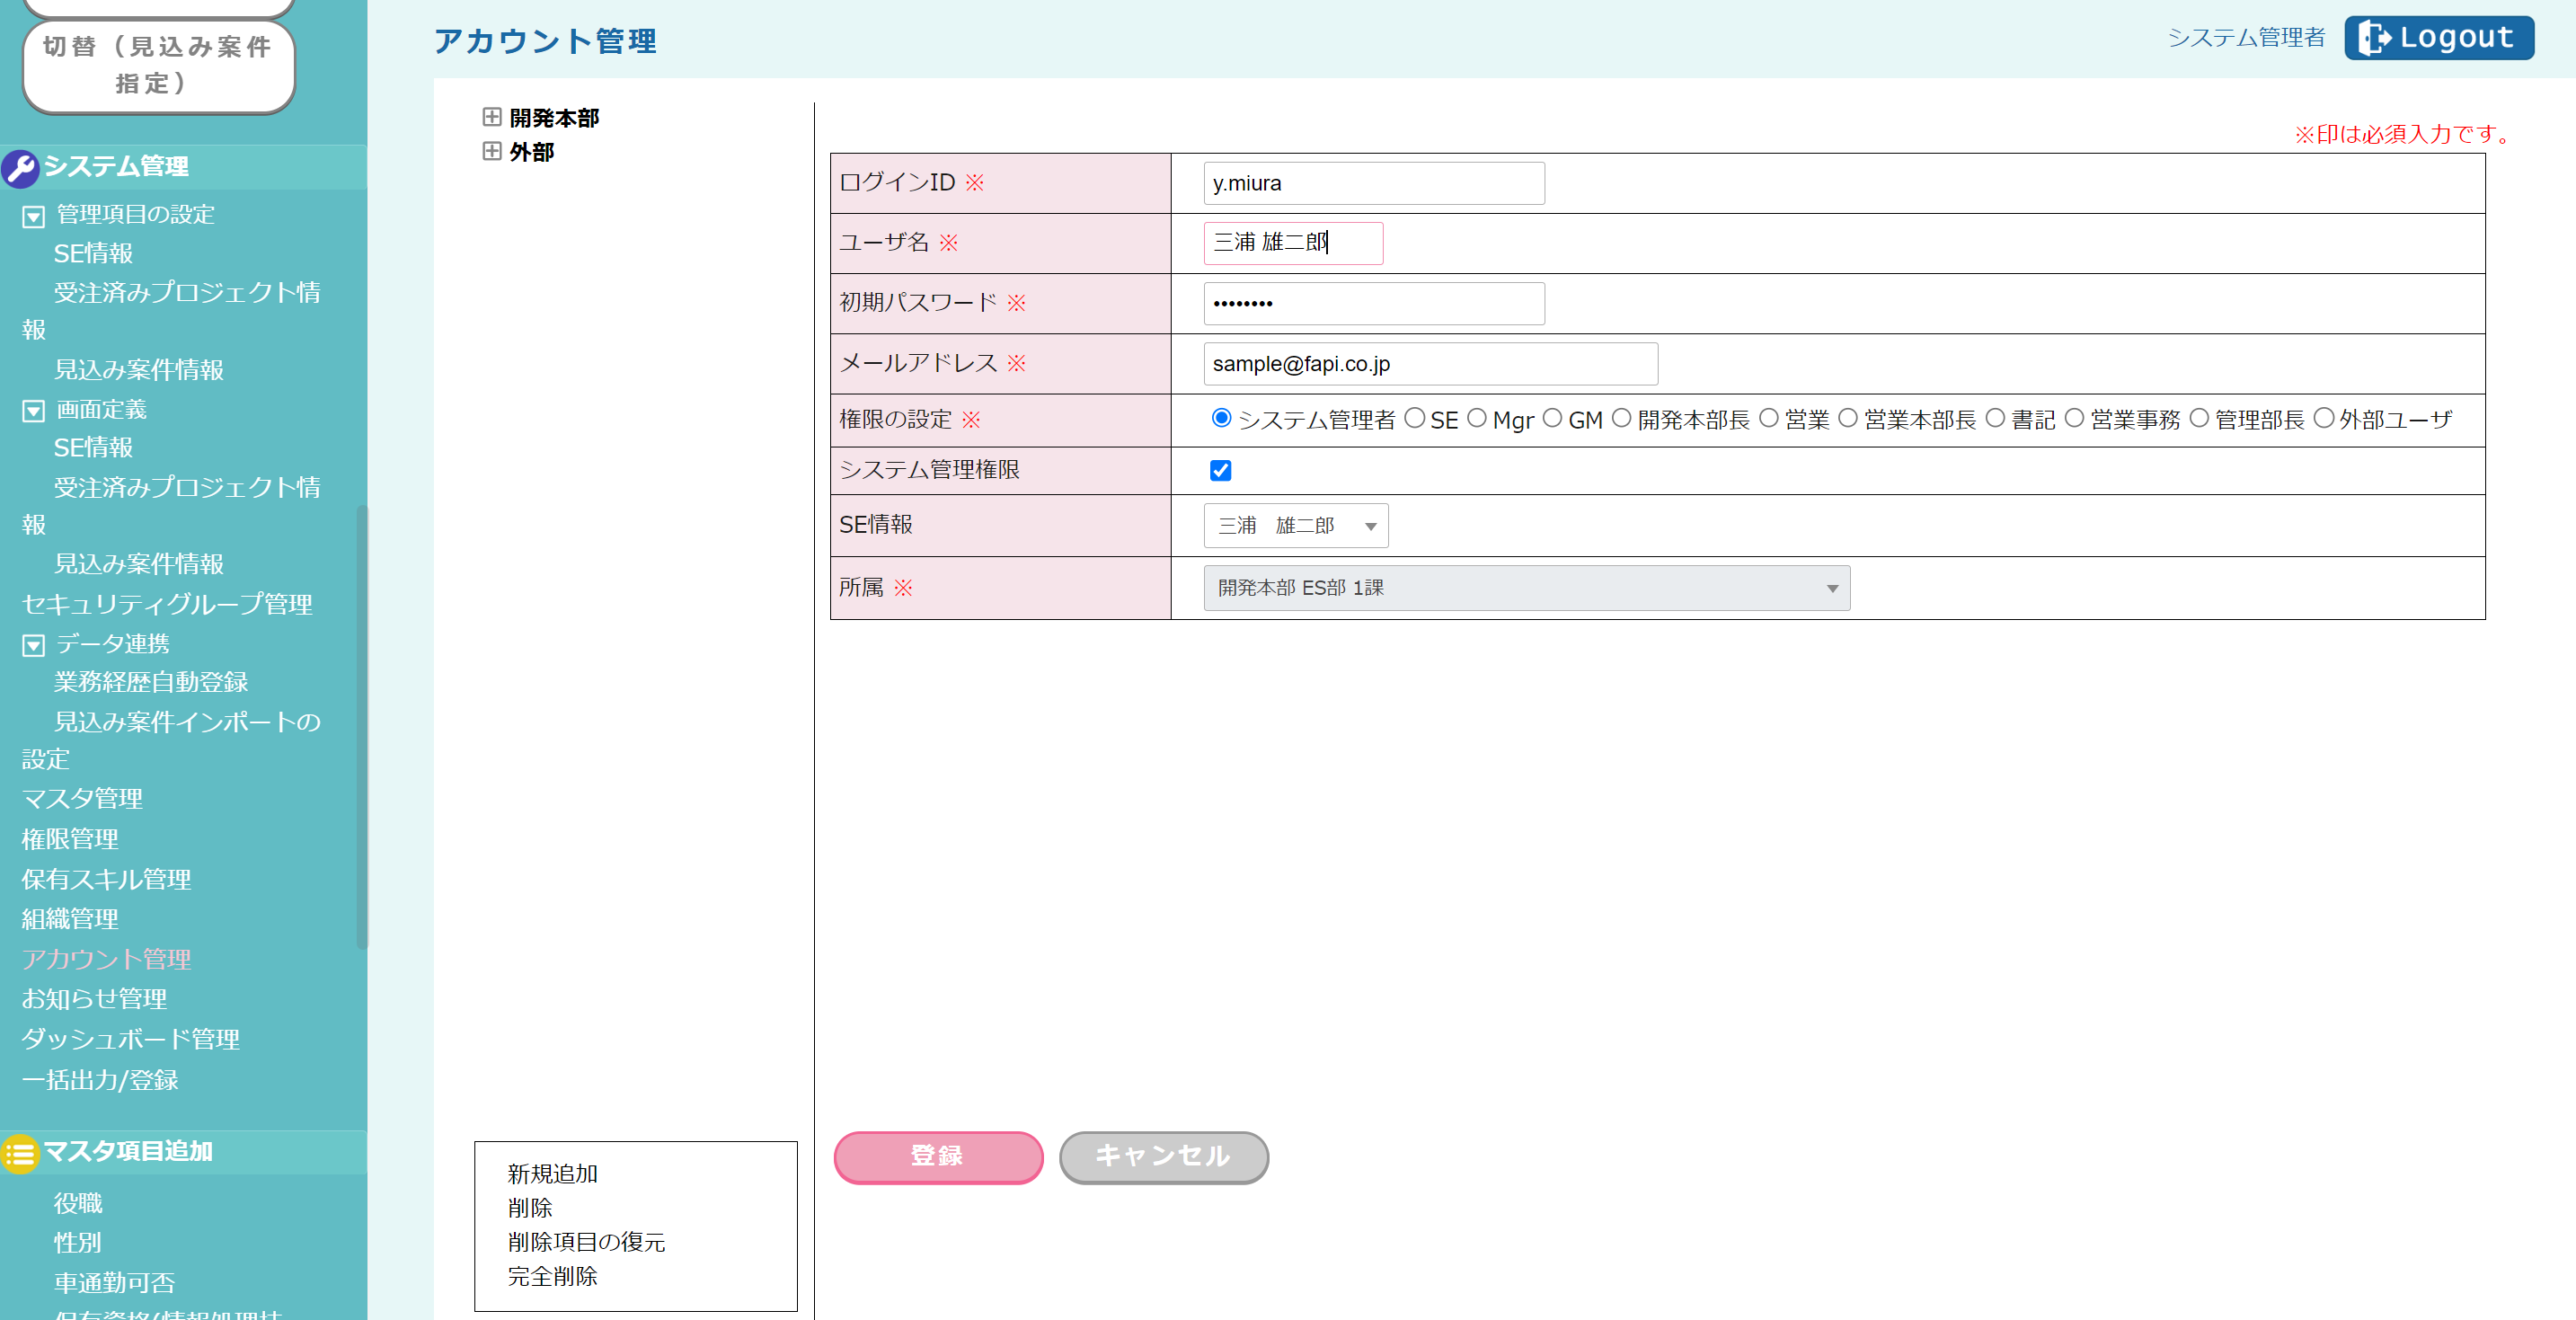The image size is (2576, 1320).
Task: Expand the 外部 tree plus icon
Action: point(491,151)
